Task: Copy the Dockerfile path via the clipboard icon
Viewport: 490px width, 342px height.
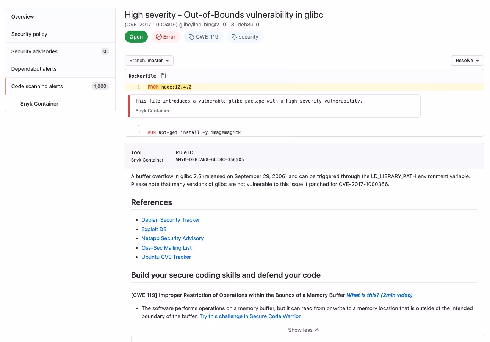Action: [163, 75]
